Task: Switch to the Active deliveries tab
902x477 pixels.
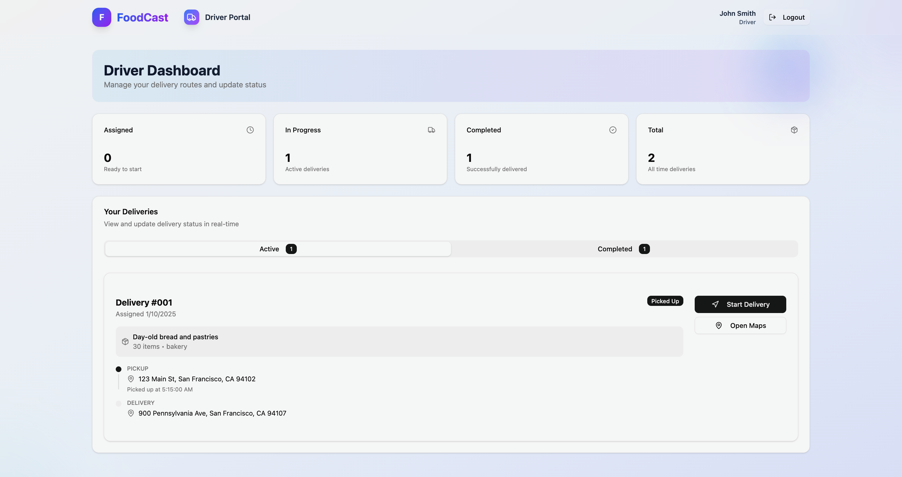Action: coord(278,249)
